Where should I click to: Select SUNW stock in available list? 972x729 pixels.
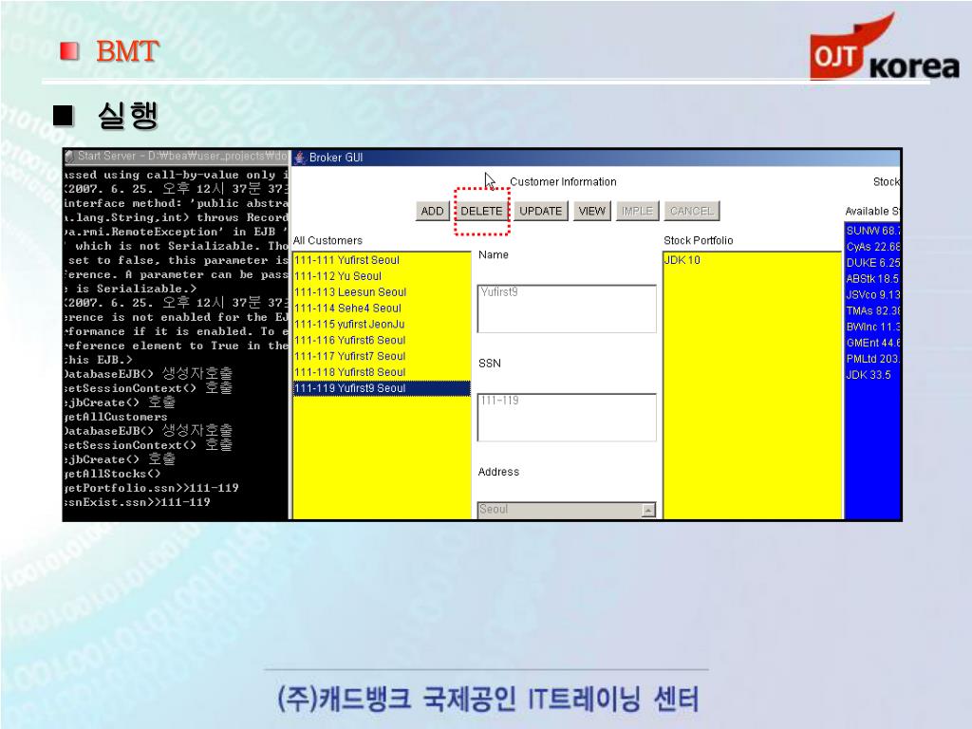point(873,231)
